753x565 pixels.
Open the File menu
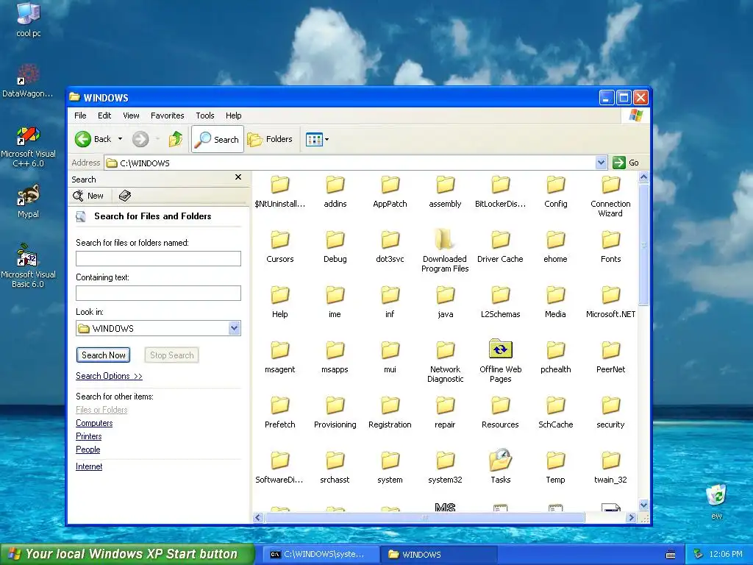pyautogui.click(x=80, y=116)
